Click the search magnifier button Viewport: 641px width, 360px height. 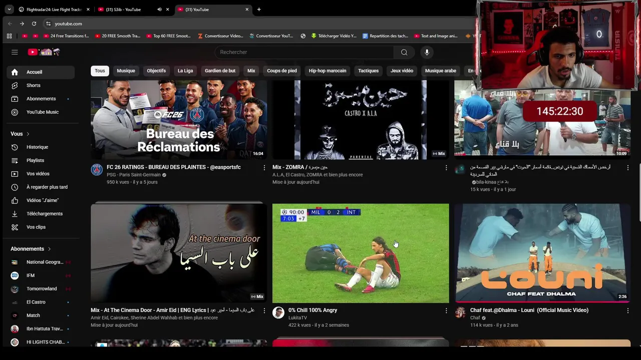click(x=404, y=52)
